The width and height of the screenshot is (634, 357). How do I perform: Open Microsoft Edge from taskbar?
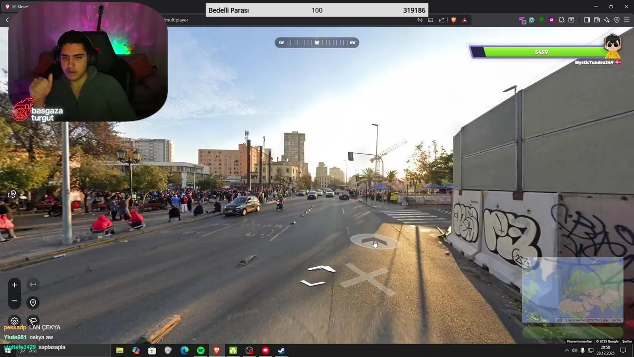click(x=184, y=351)
